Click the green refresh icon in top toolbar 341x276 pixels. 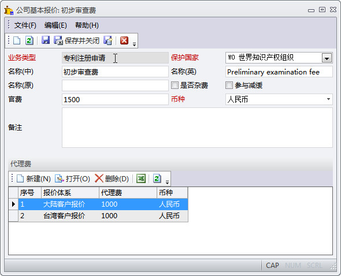29,40
